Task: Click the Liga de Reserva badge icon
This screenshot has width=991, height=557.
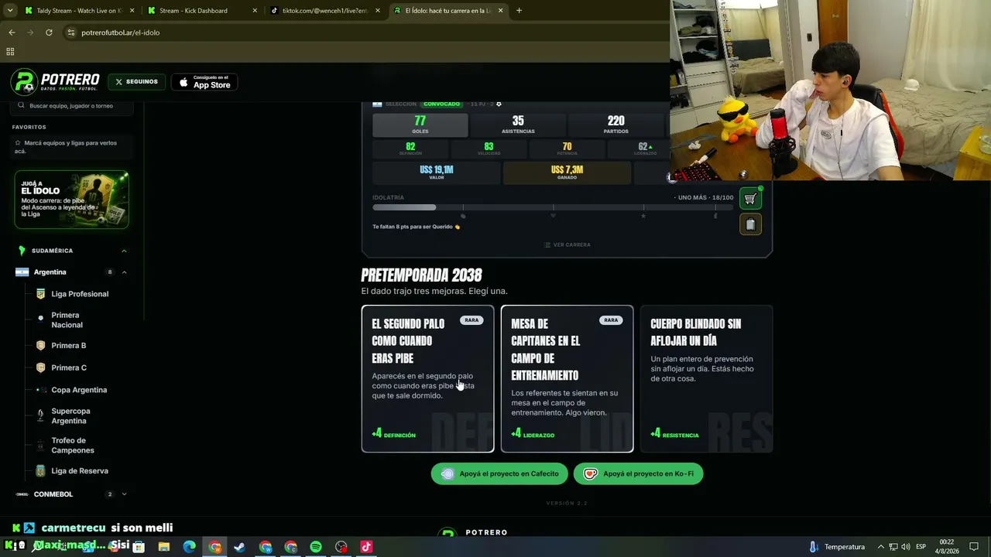Action: pos(40,471)
